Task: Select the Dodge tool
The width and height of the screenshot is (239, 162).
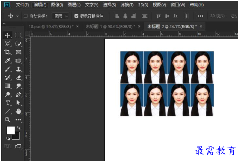Action: (7, 95)
